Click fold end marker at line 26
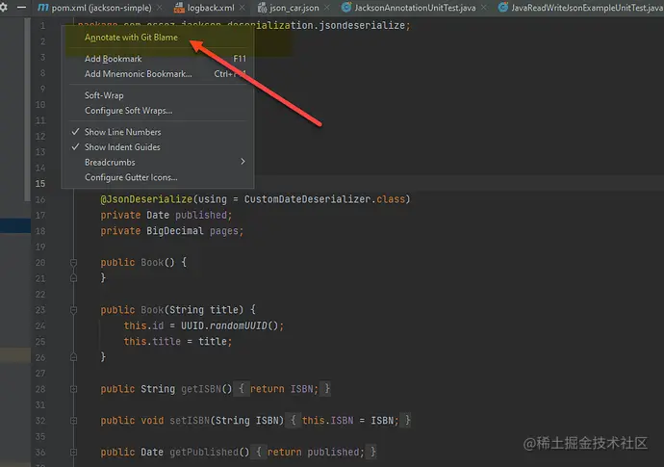Image resolution: width=664 pixels, height=467 pixels. click(73, 357)
